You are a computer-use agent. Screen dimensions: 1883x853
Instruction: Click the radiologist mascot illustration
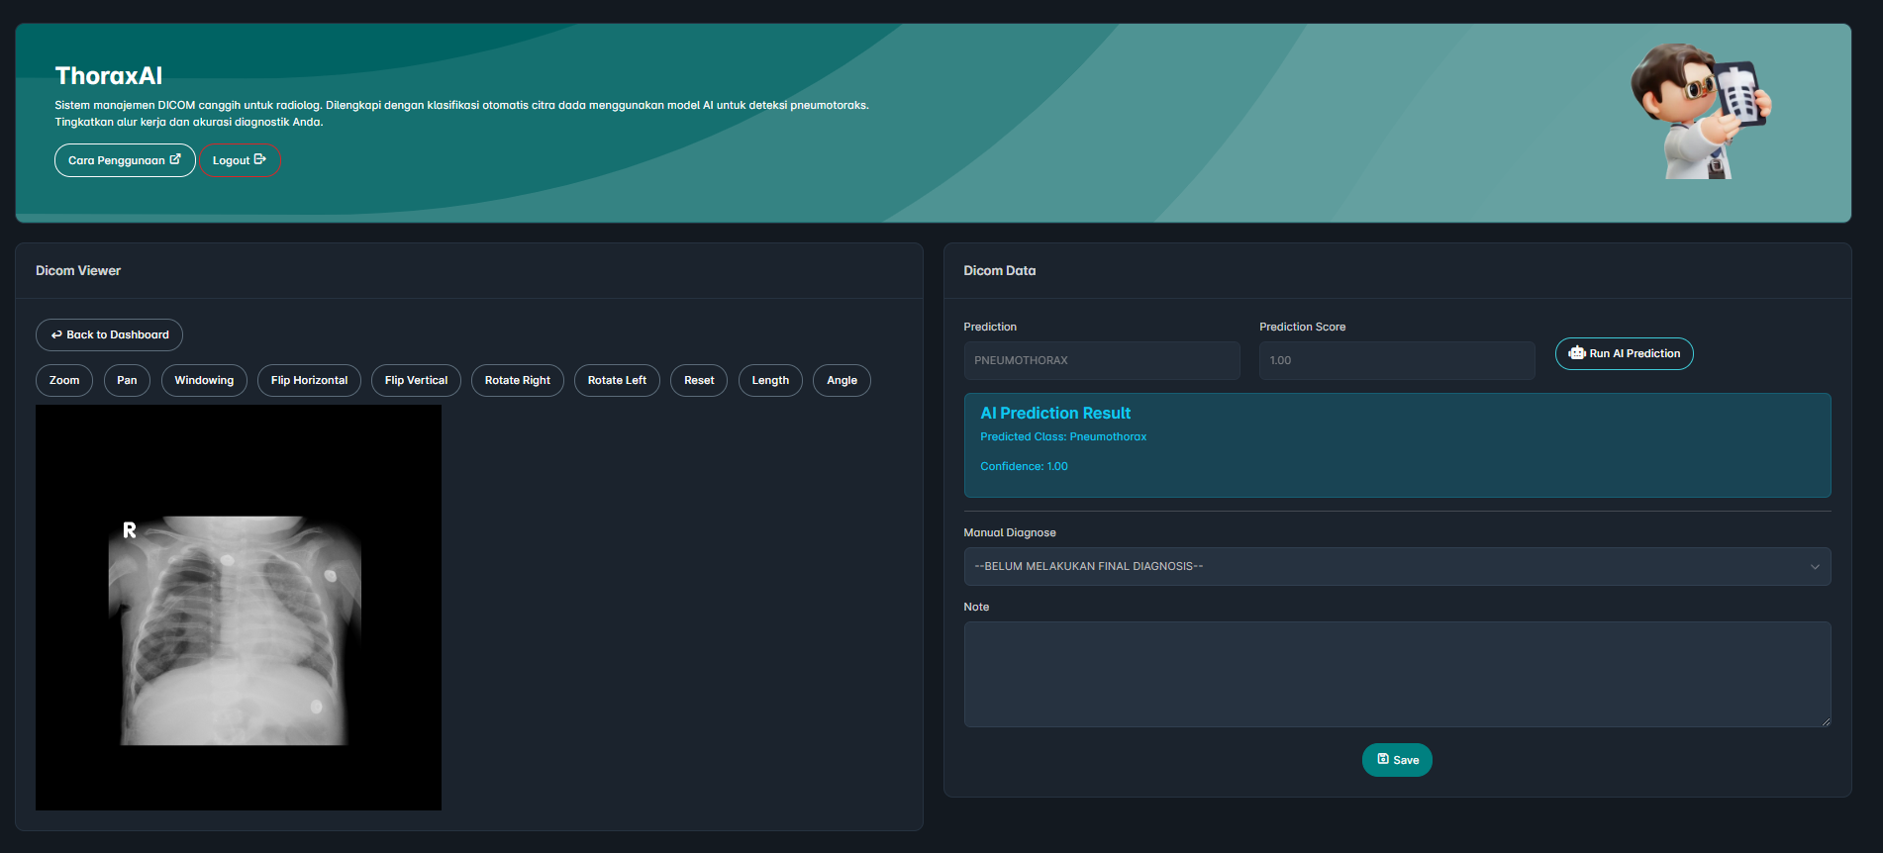point(1700,112)
